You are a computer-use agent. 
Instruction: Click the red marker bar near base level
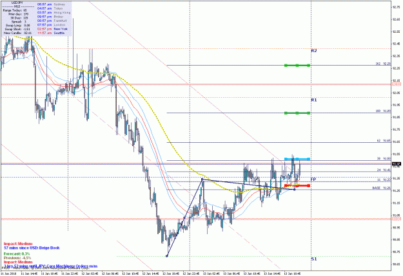coord(297,185)
